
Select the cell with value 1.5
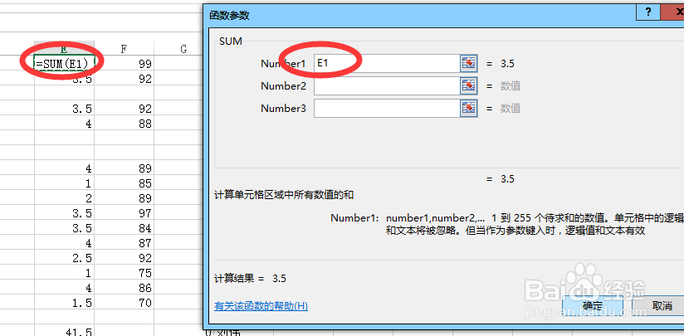pyautogui.click(x=64, y=303)
